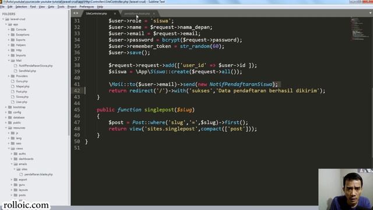Expand the Providers folder arrow

[9, 76]
